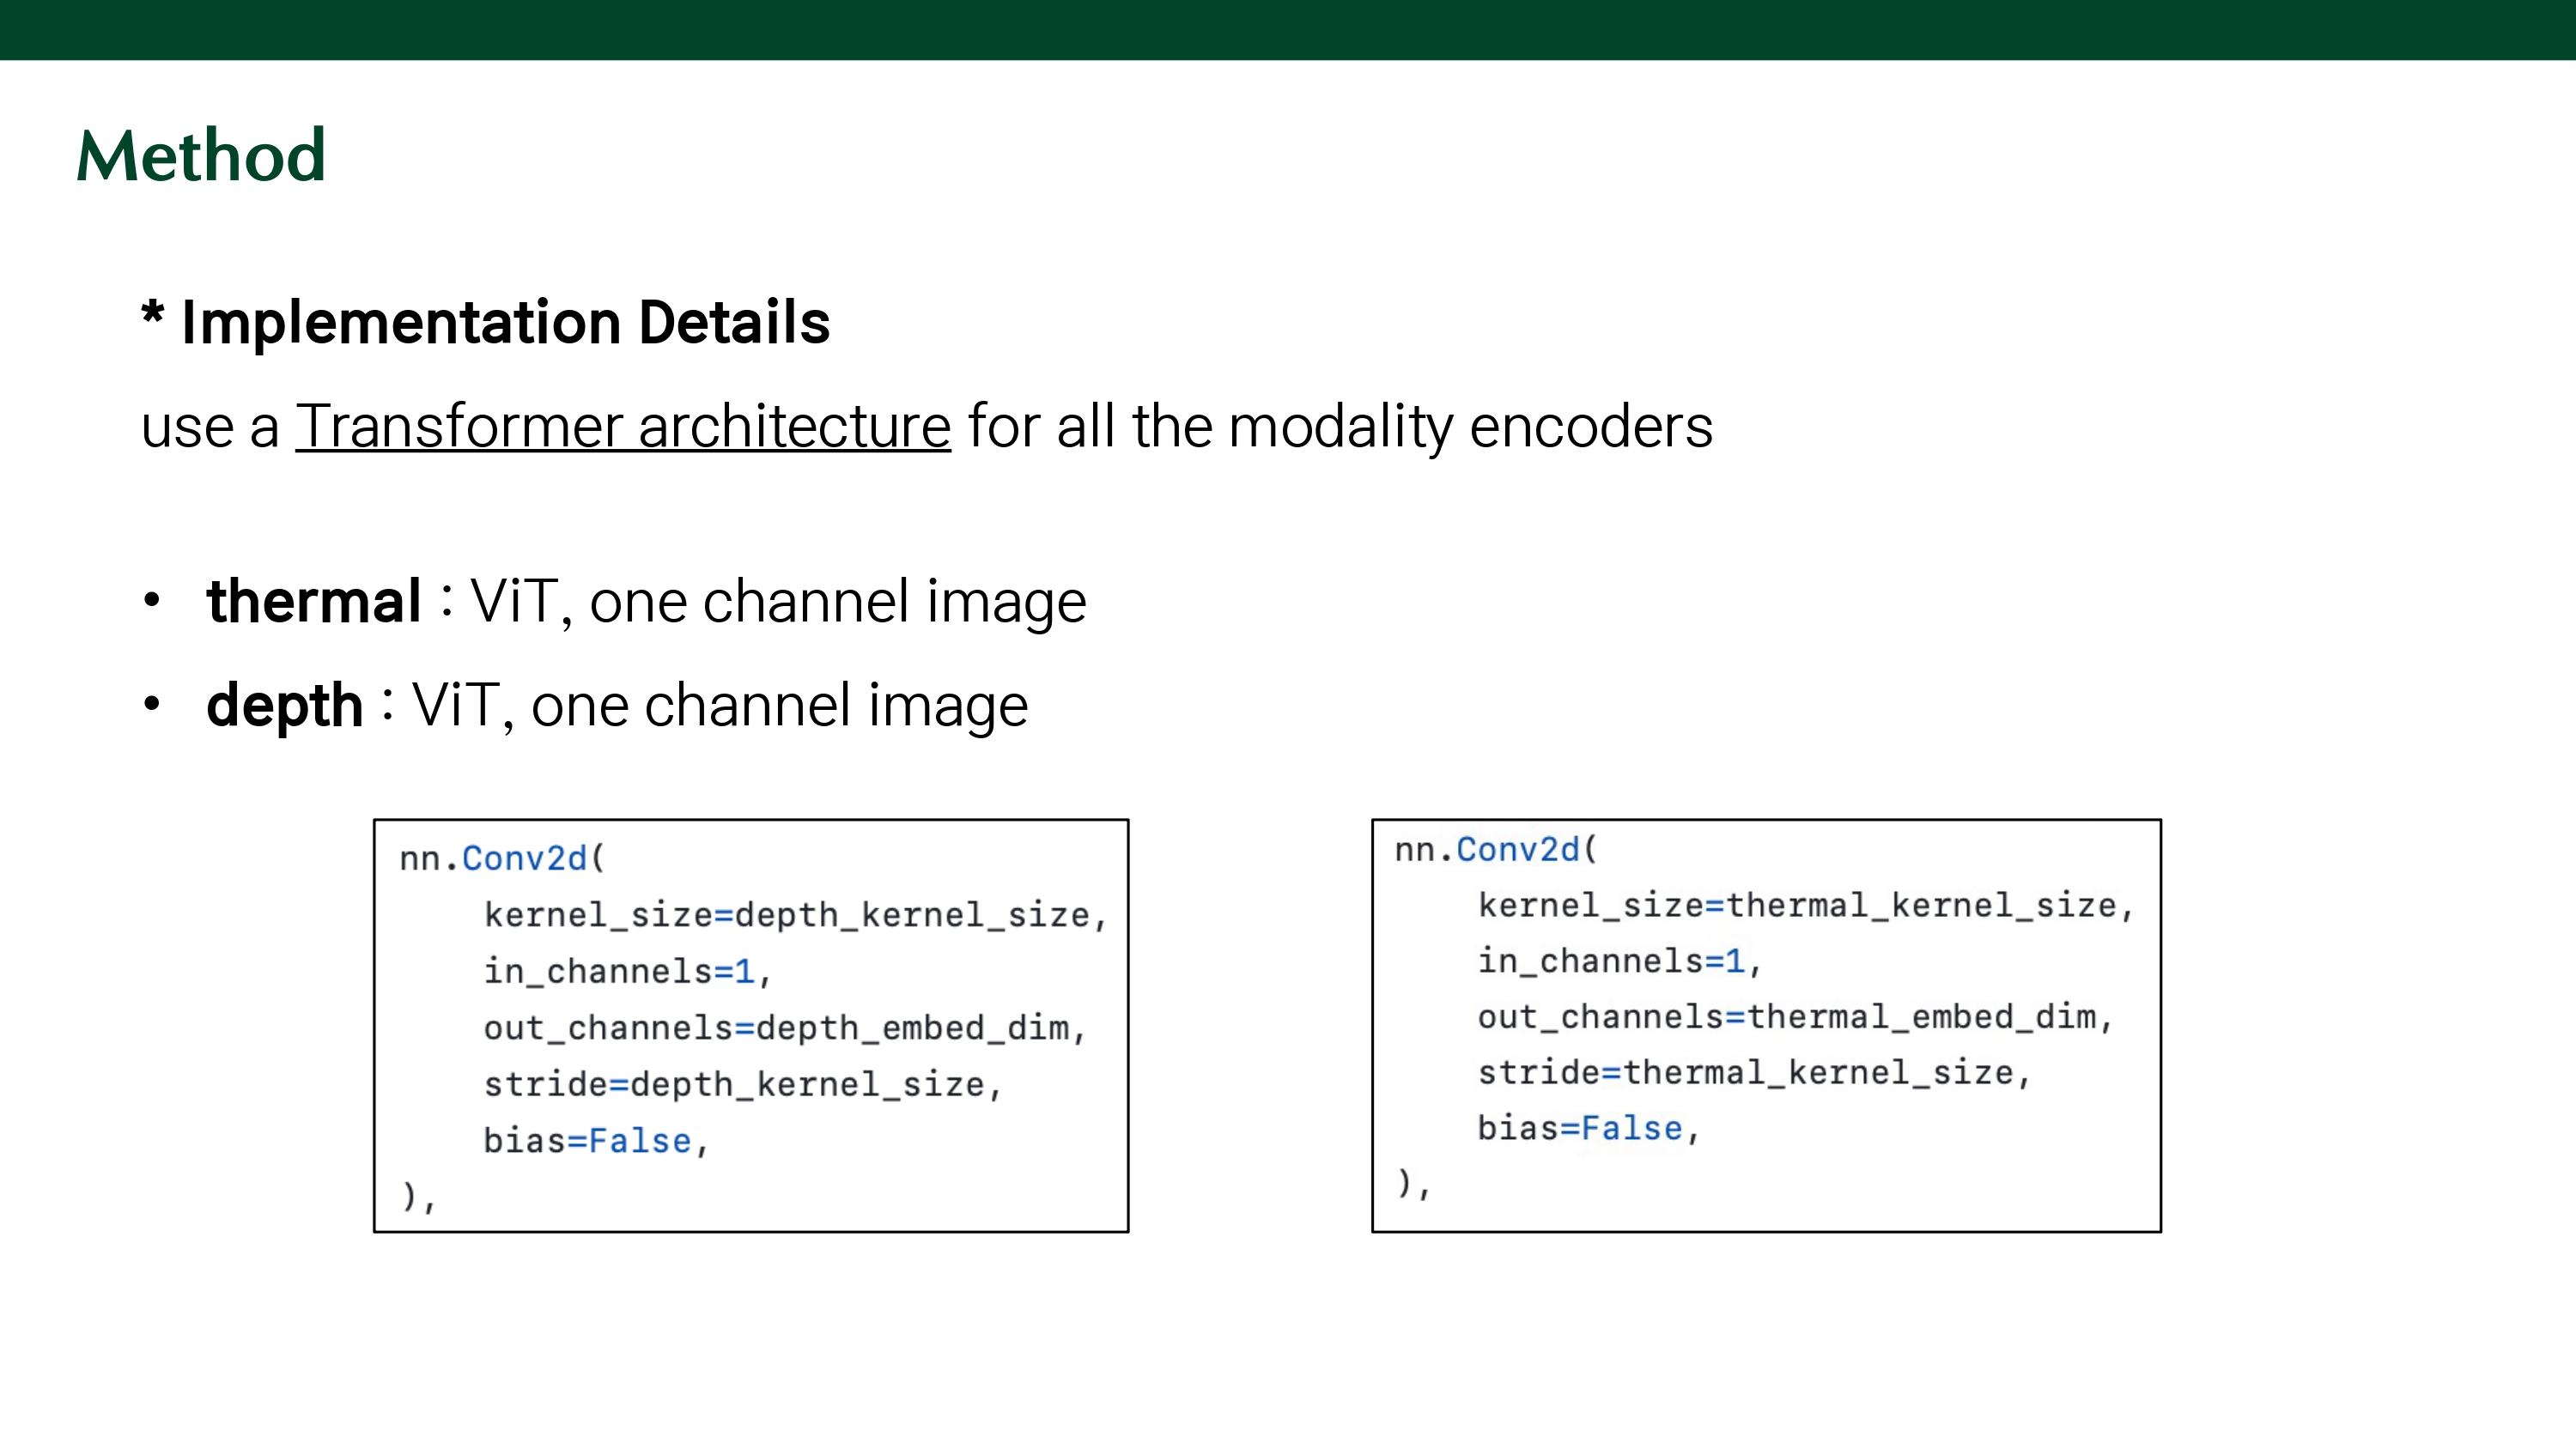Viewport: 2576px width, 1449px height.
Task: Click bias=False in depth code box
Action: [x=595, y=1141]
